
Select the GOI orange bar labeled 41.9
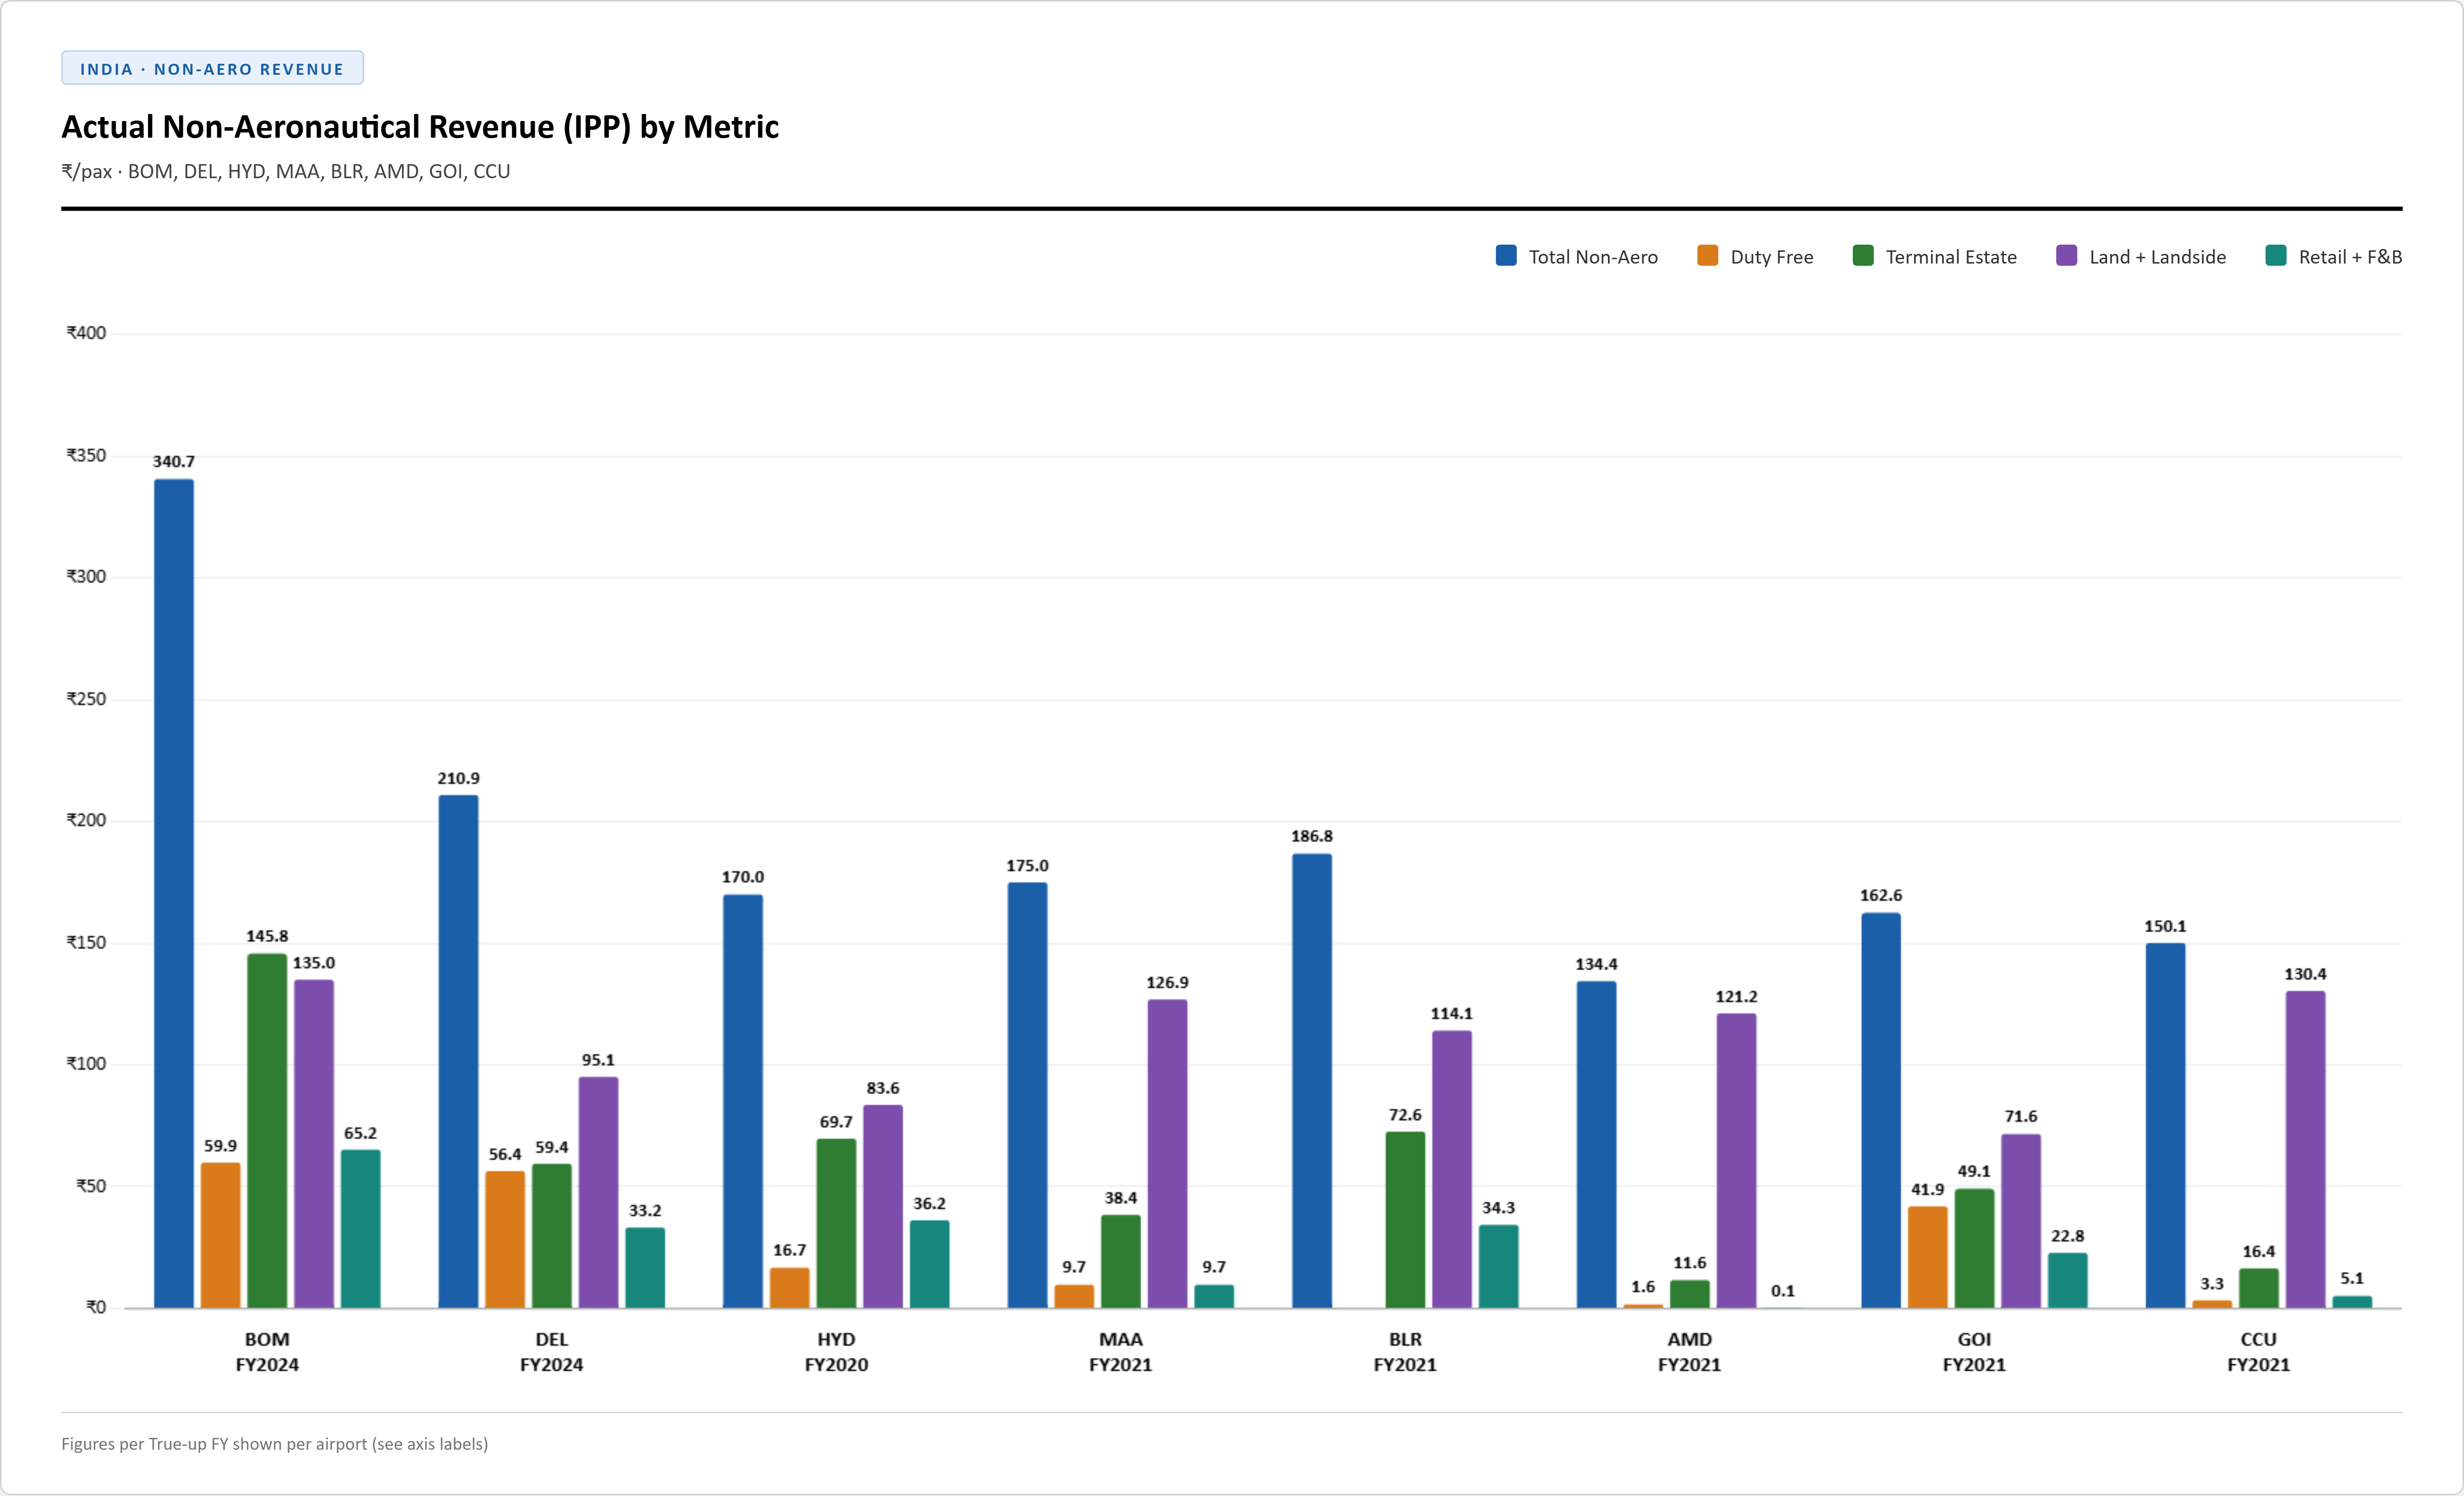pyautogui.click(x=1928, y=1257)
